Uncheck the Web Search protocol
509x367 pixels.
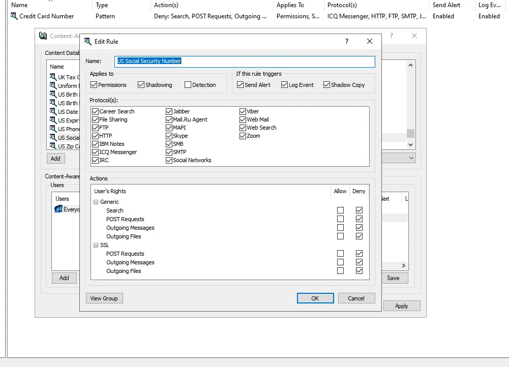click(243, 128)
